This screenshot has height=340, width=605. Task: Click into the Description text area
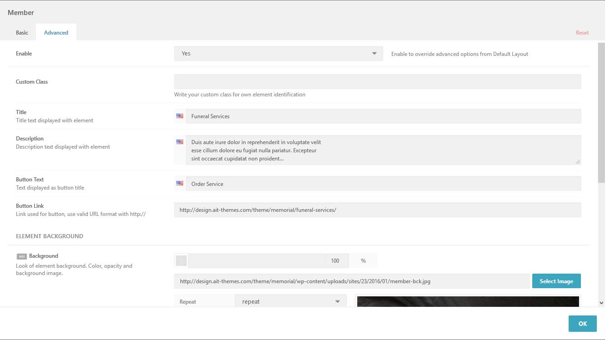pyautogui.click(x=383, y=150)
